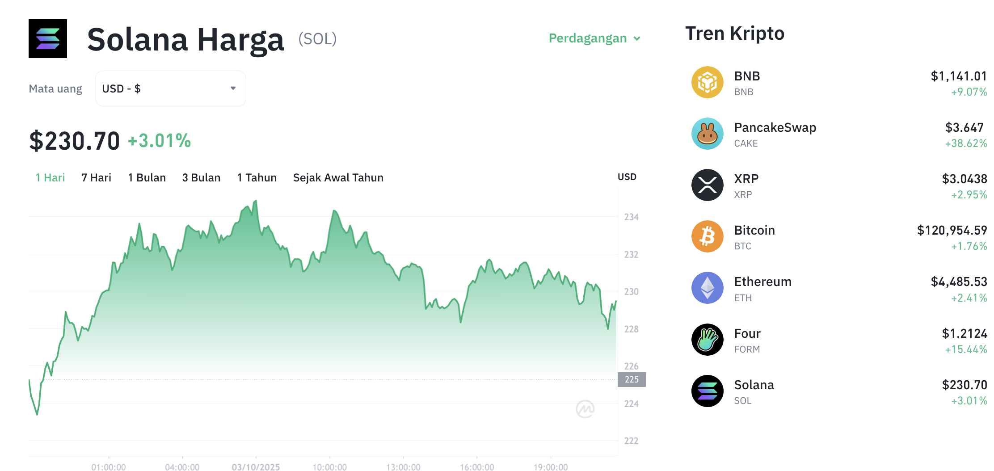The image size is (994, 471).
Task: Show the 3 Bulan price chart
Action: (201, 178)
